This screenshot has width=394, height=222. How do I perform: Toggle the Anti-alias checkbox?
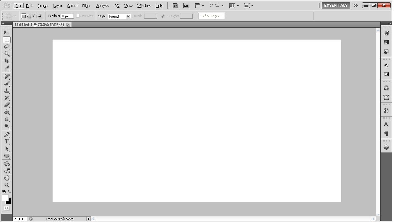[78, 16]
